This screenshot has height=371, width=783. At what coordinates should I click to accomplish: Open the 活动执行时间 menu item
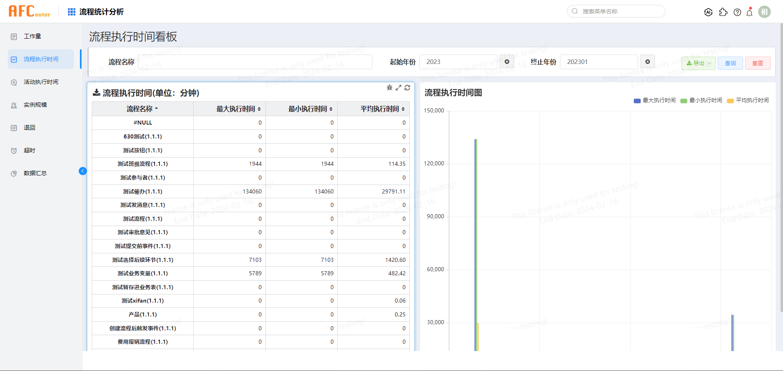[x=41, y=82]
